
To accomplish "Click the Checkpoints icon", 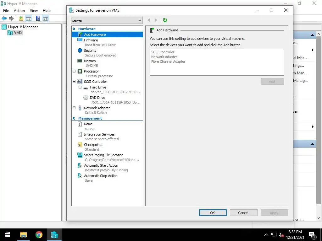I will click(80, 145).
